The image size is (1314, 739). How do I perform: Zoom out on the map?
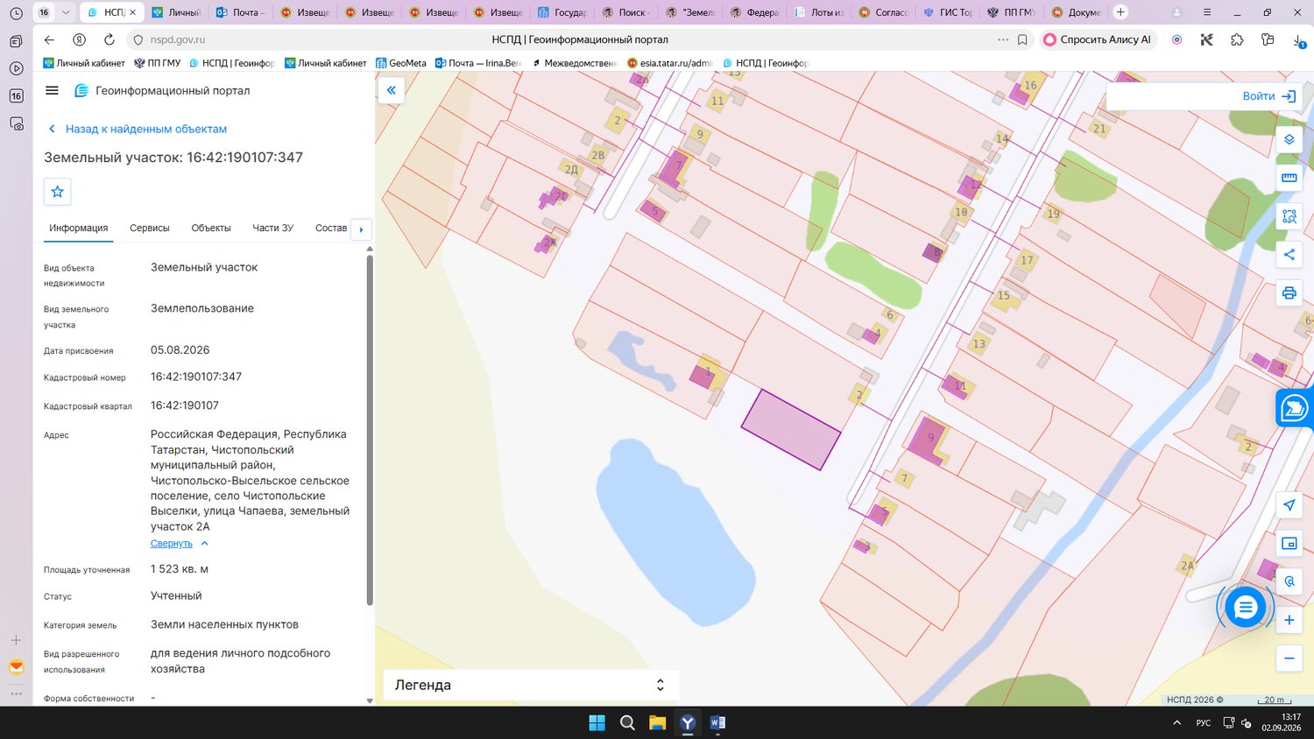pyautogui.click(x=1289, y=658)
